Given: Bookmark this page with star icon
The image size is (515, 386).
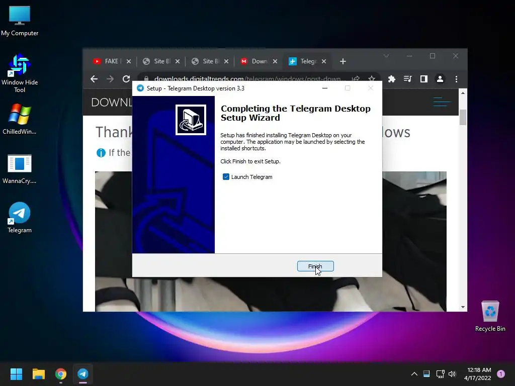Looking at the screenshot, I should pyautogui.click(x=372, y=78).
